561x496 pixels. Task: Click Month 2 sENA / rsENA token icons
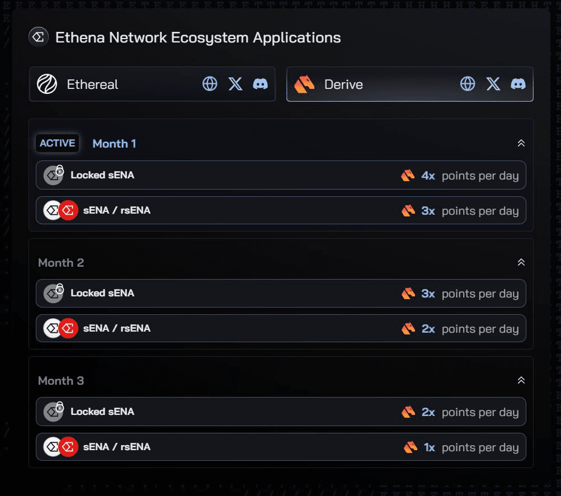pyautogui.click(x=61, y=328)
